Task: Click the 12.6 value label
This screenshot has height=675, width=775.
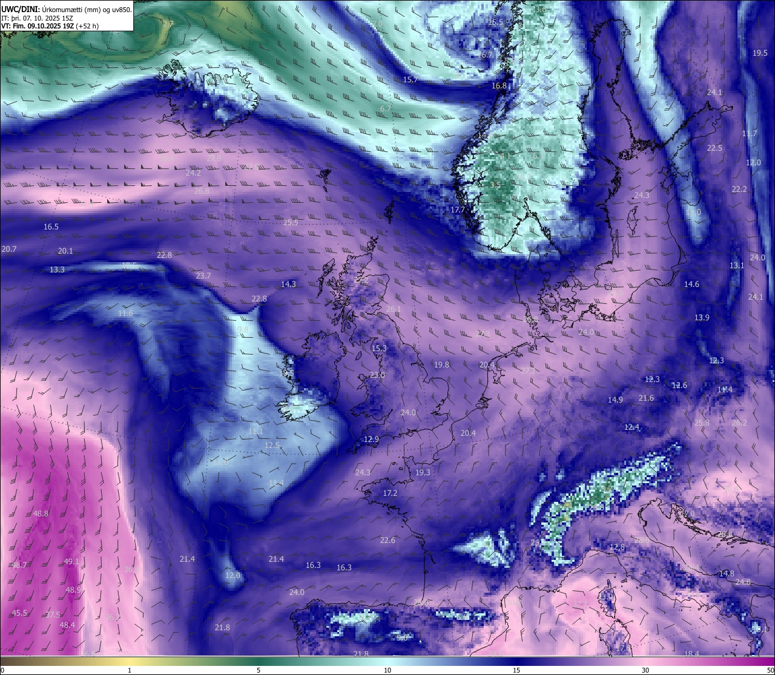Action: [679, 386]
